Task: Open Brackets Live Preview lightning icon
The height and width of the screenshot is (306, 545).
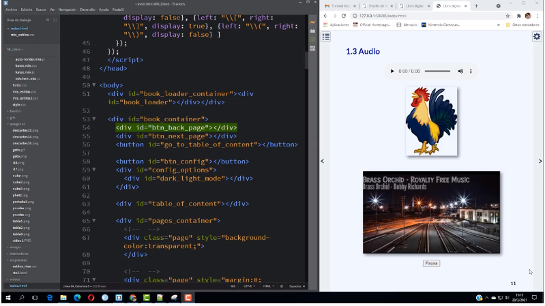Action: tap(312, 22)
